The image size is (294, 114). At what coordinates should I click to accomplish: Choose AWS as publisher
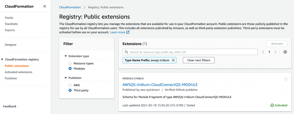(70, 85)
